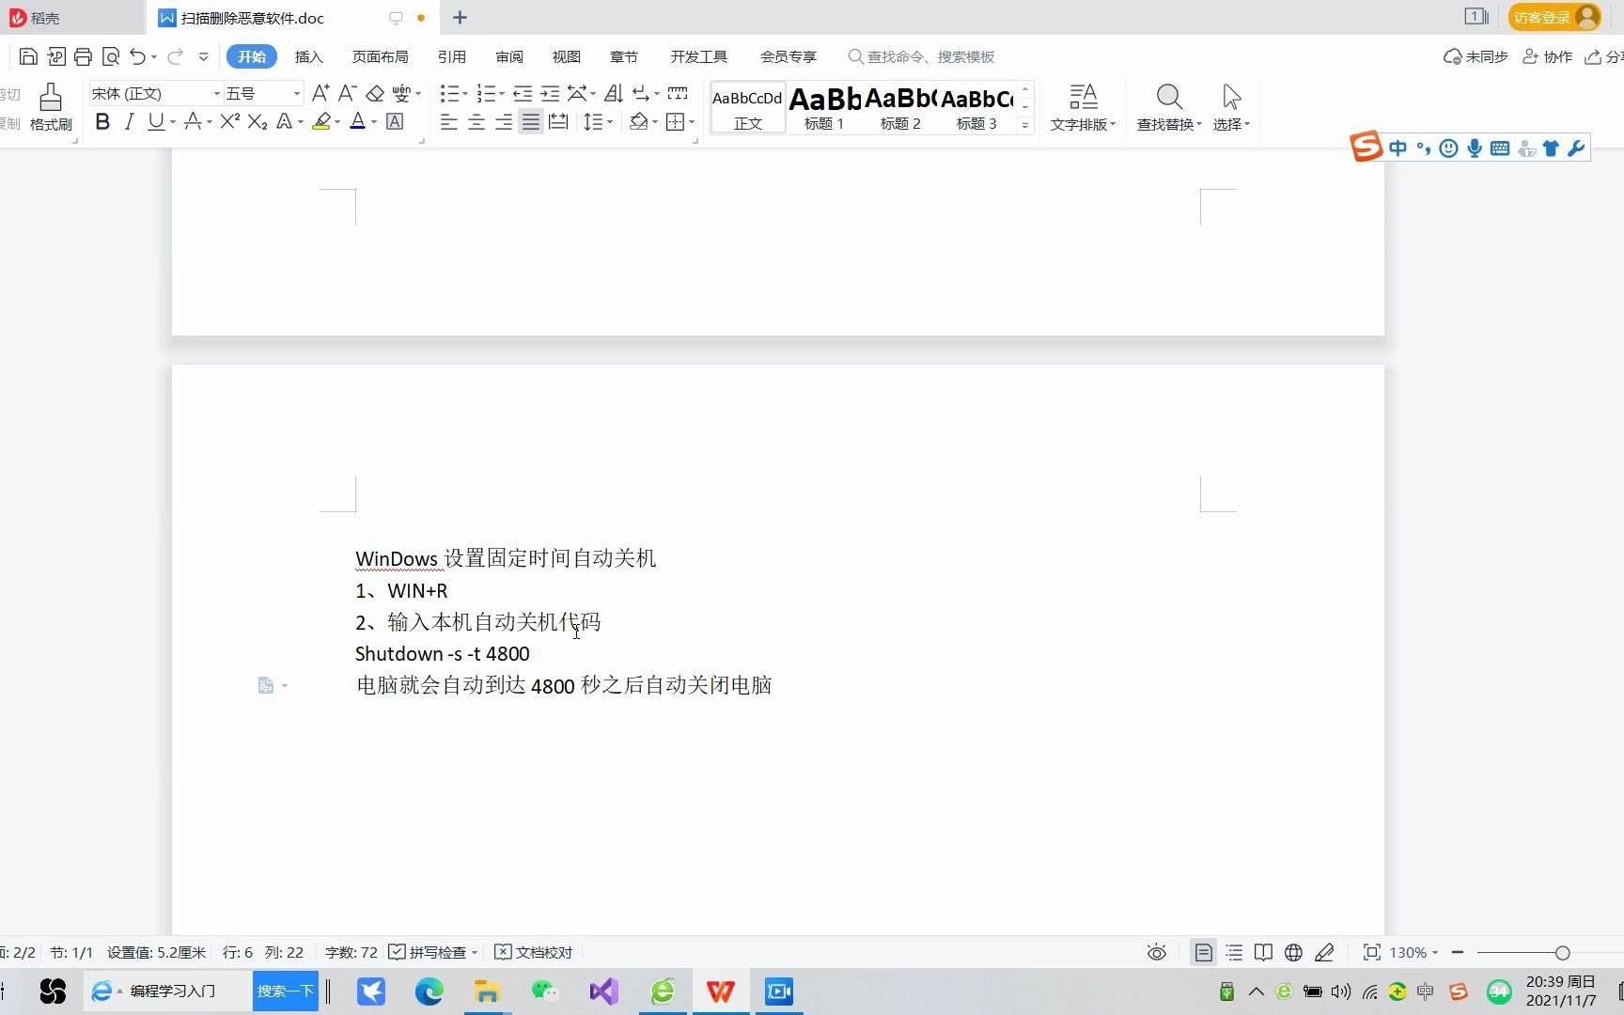Click character border icon
1624x1015 pixels.
(395, 121)
